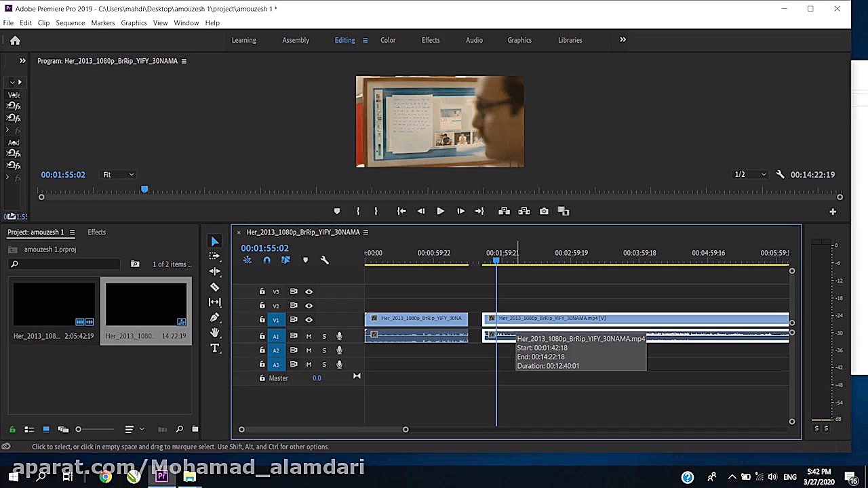The width and height of the screenshot is (868, 488).
Task: Switch to the Effects panel tab
Action: (x=96, y=232)
